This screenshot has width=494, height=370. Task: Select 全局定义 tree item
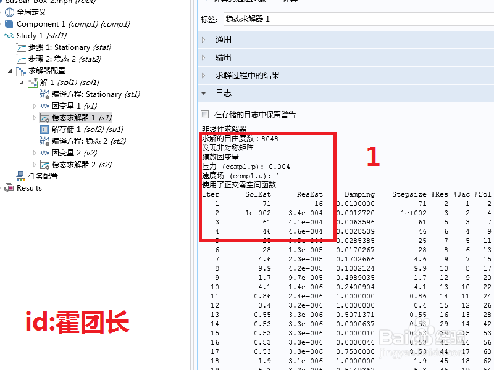[x=31, y=12]
